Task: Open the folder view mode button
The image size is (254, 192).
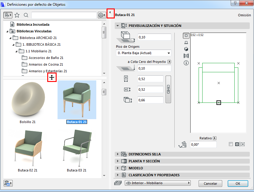Action: pos(8,15)
